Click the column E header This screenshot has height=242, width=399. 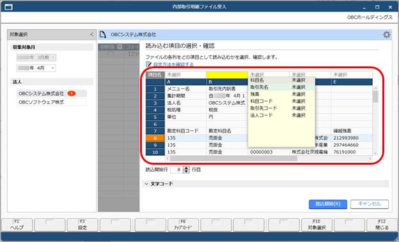pos(352,82)
